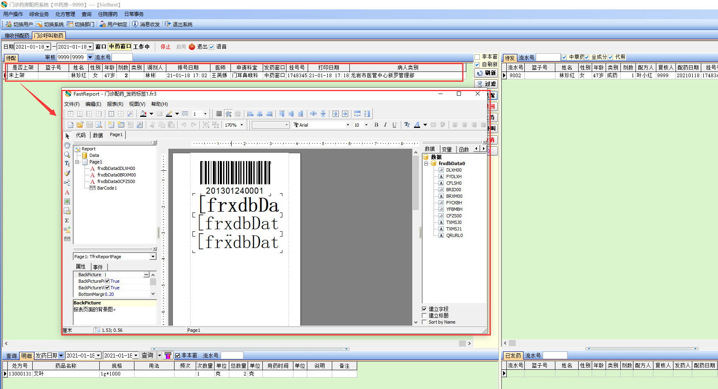Preview the report with magnifier page icon
The image size is (718, 389).
click(x=98, y=125)
